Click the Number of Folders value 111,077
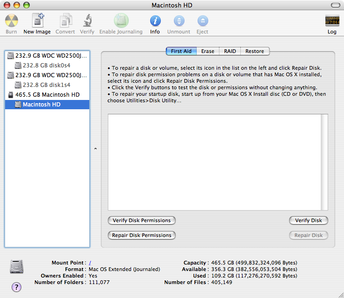 99,282
